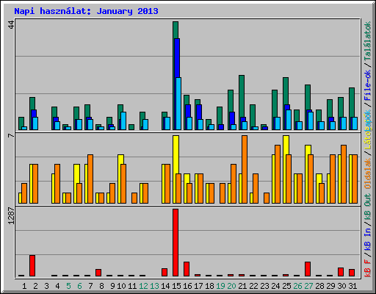
Task: Click the day 4 label on x-axis
Action: click(57, 286)
